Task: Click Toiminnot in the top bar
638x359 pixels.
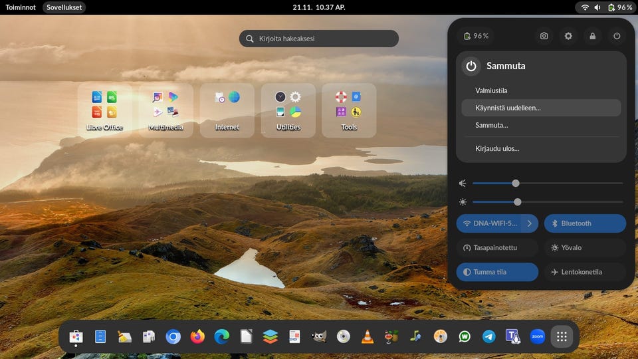Action: tap(21, 7)
